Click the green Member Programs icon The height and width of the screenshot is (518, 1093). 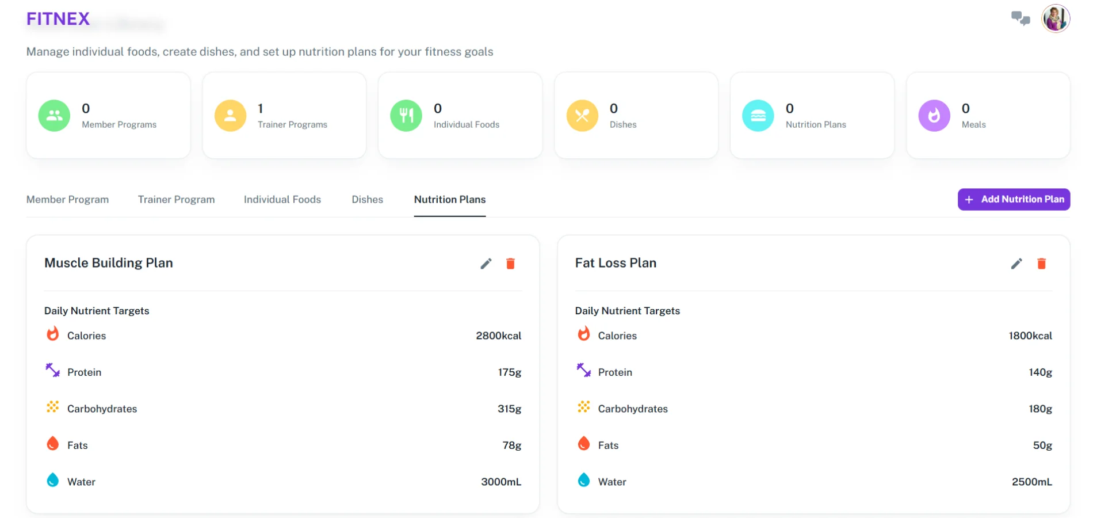[x=54, y=116]
